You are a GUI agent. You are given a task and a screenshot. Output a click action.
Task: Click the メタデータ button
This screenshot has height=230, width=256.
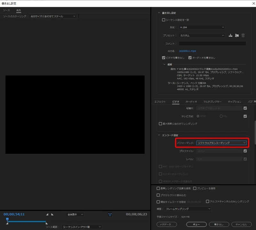167,225
